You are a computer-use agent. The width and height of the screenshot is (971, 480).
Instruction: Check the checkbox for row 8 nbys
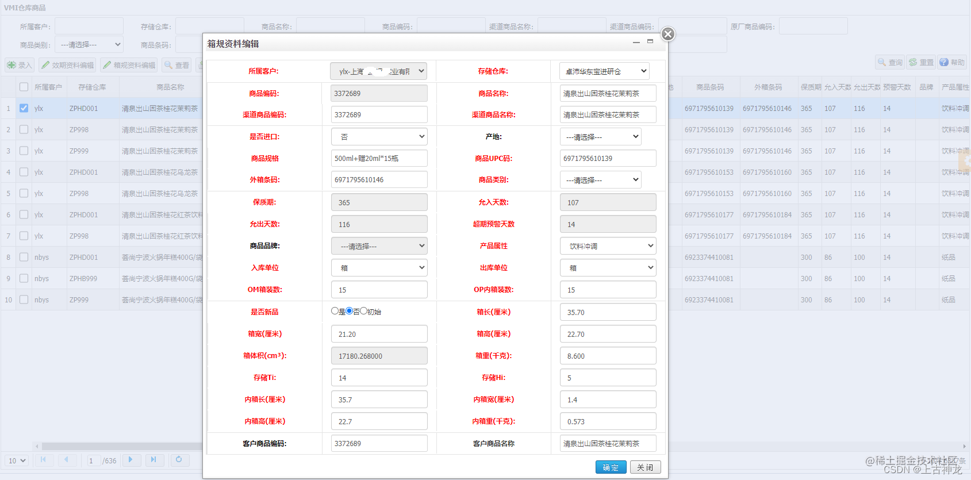(x=24, y=257)
